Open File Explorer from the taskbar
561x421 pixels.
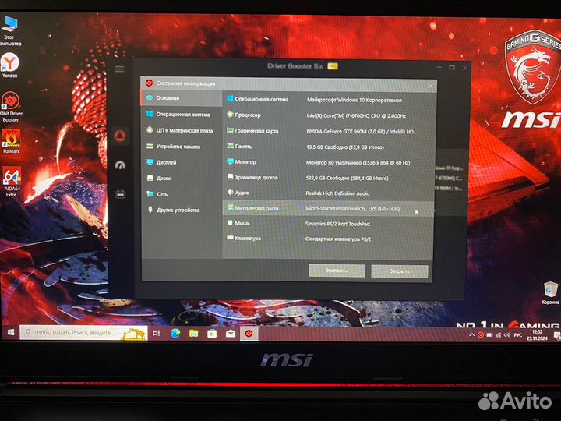point(193,334)
